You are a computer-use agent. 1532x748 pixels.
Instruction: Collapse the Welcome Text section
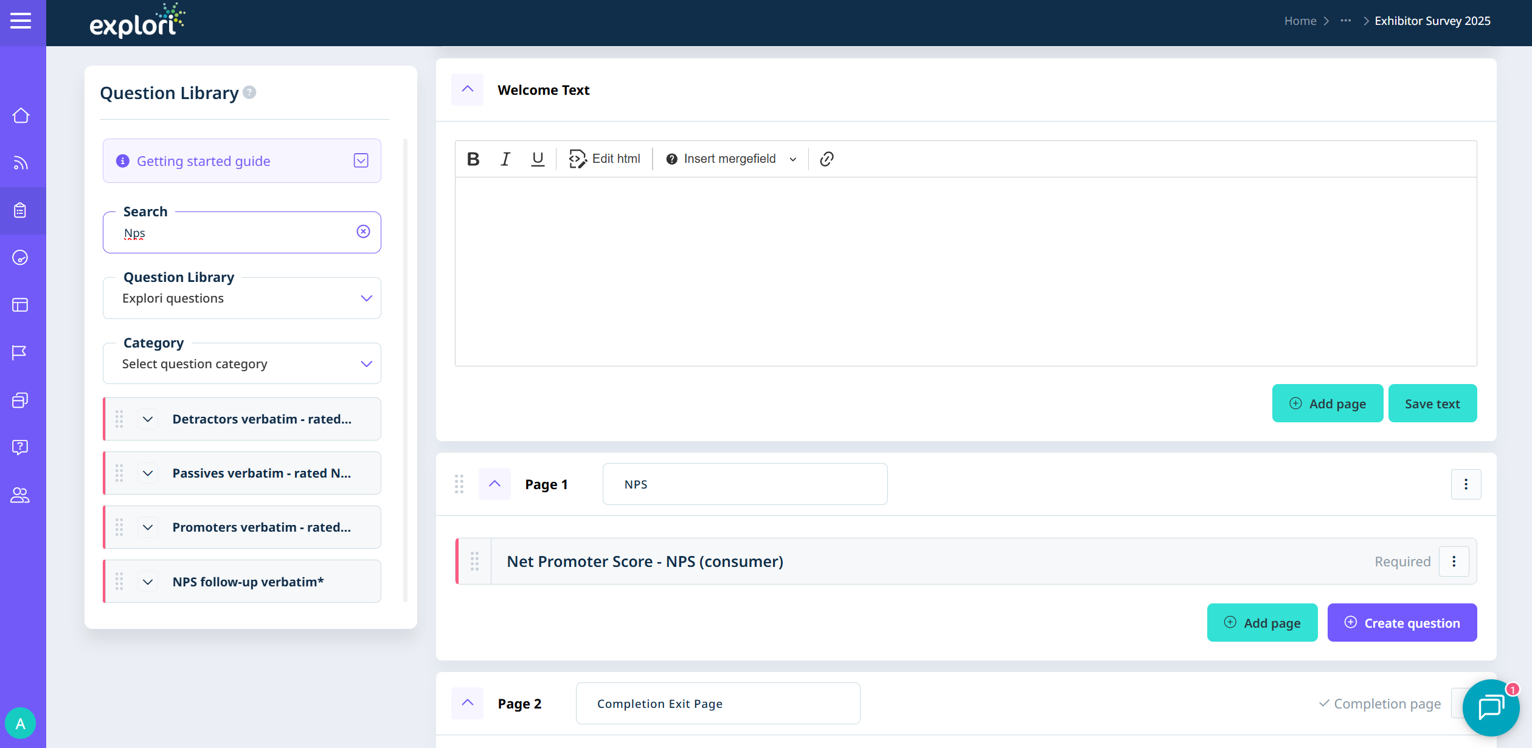pos(467,89)
